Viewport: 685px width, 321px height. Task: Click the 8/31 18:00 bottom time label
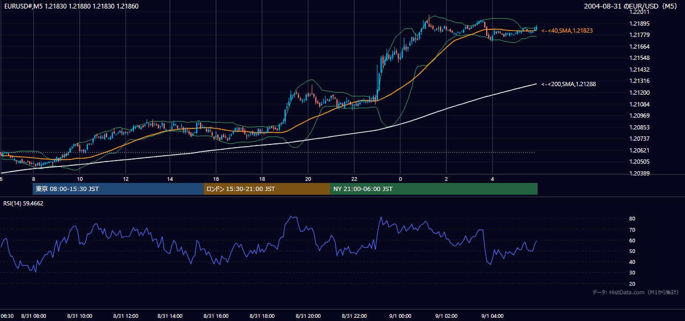click(262, 316)
